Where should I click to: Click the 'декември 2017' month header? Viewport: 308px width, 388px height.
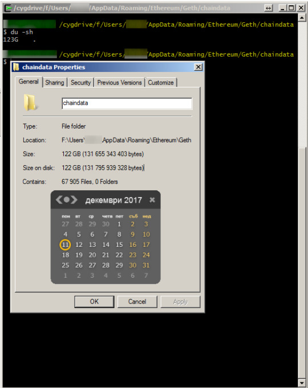[114, 200]
